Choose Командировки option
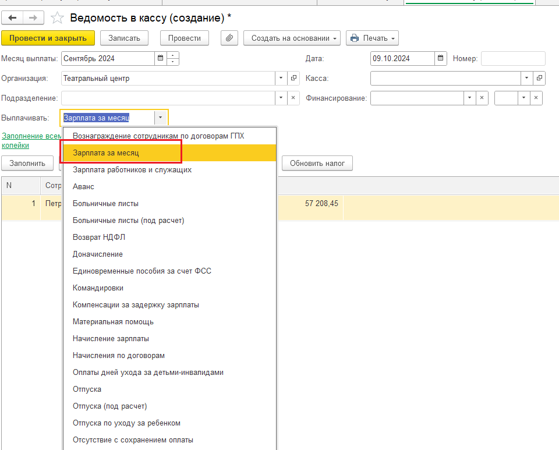 tap(169, 288)
